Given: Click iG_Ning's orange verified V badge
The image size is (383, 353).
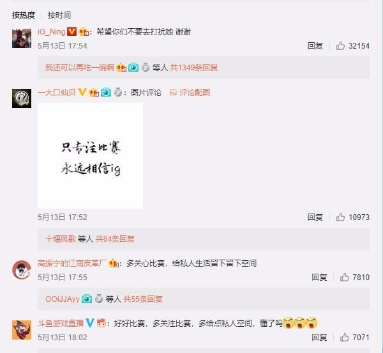Looking at the screenshot, I should (71, 31).
